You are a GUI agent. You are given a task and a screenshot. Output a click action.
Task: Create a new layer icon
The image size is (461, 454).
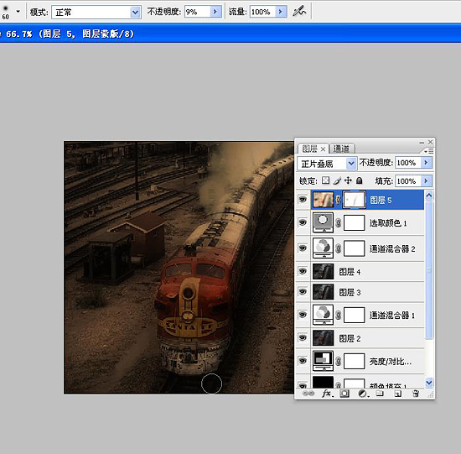click(398, 394)
